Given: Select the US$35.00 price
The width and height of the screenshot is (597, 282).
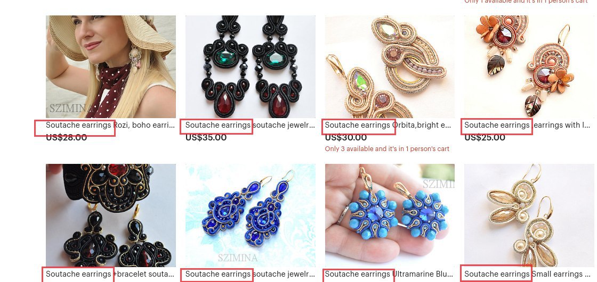Looking at the screenshot, I should click(x=206, y=138).
